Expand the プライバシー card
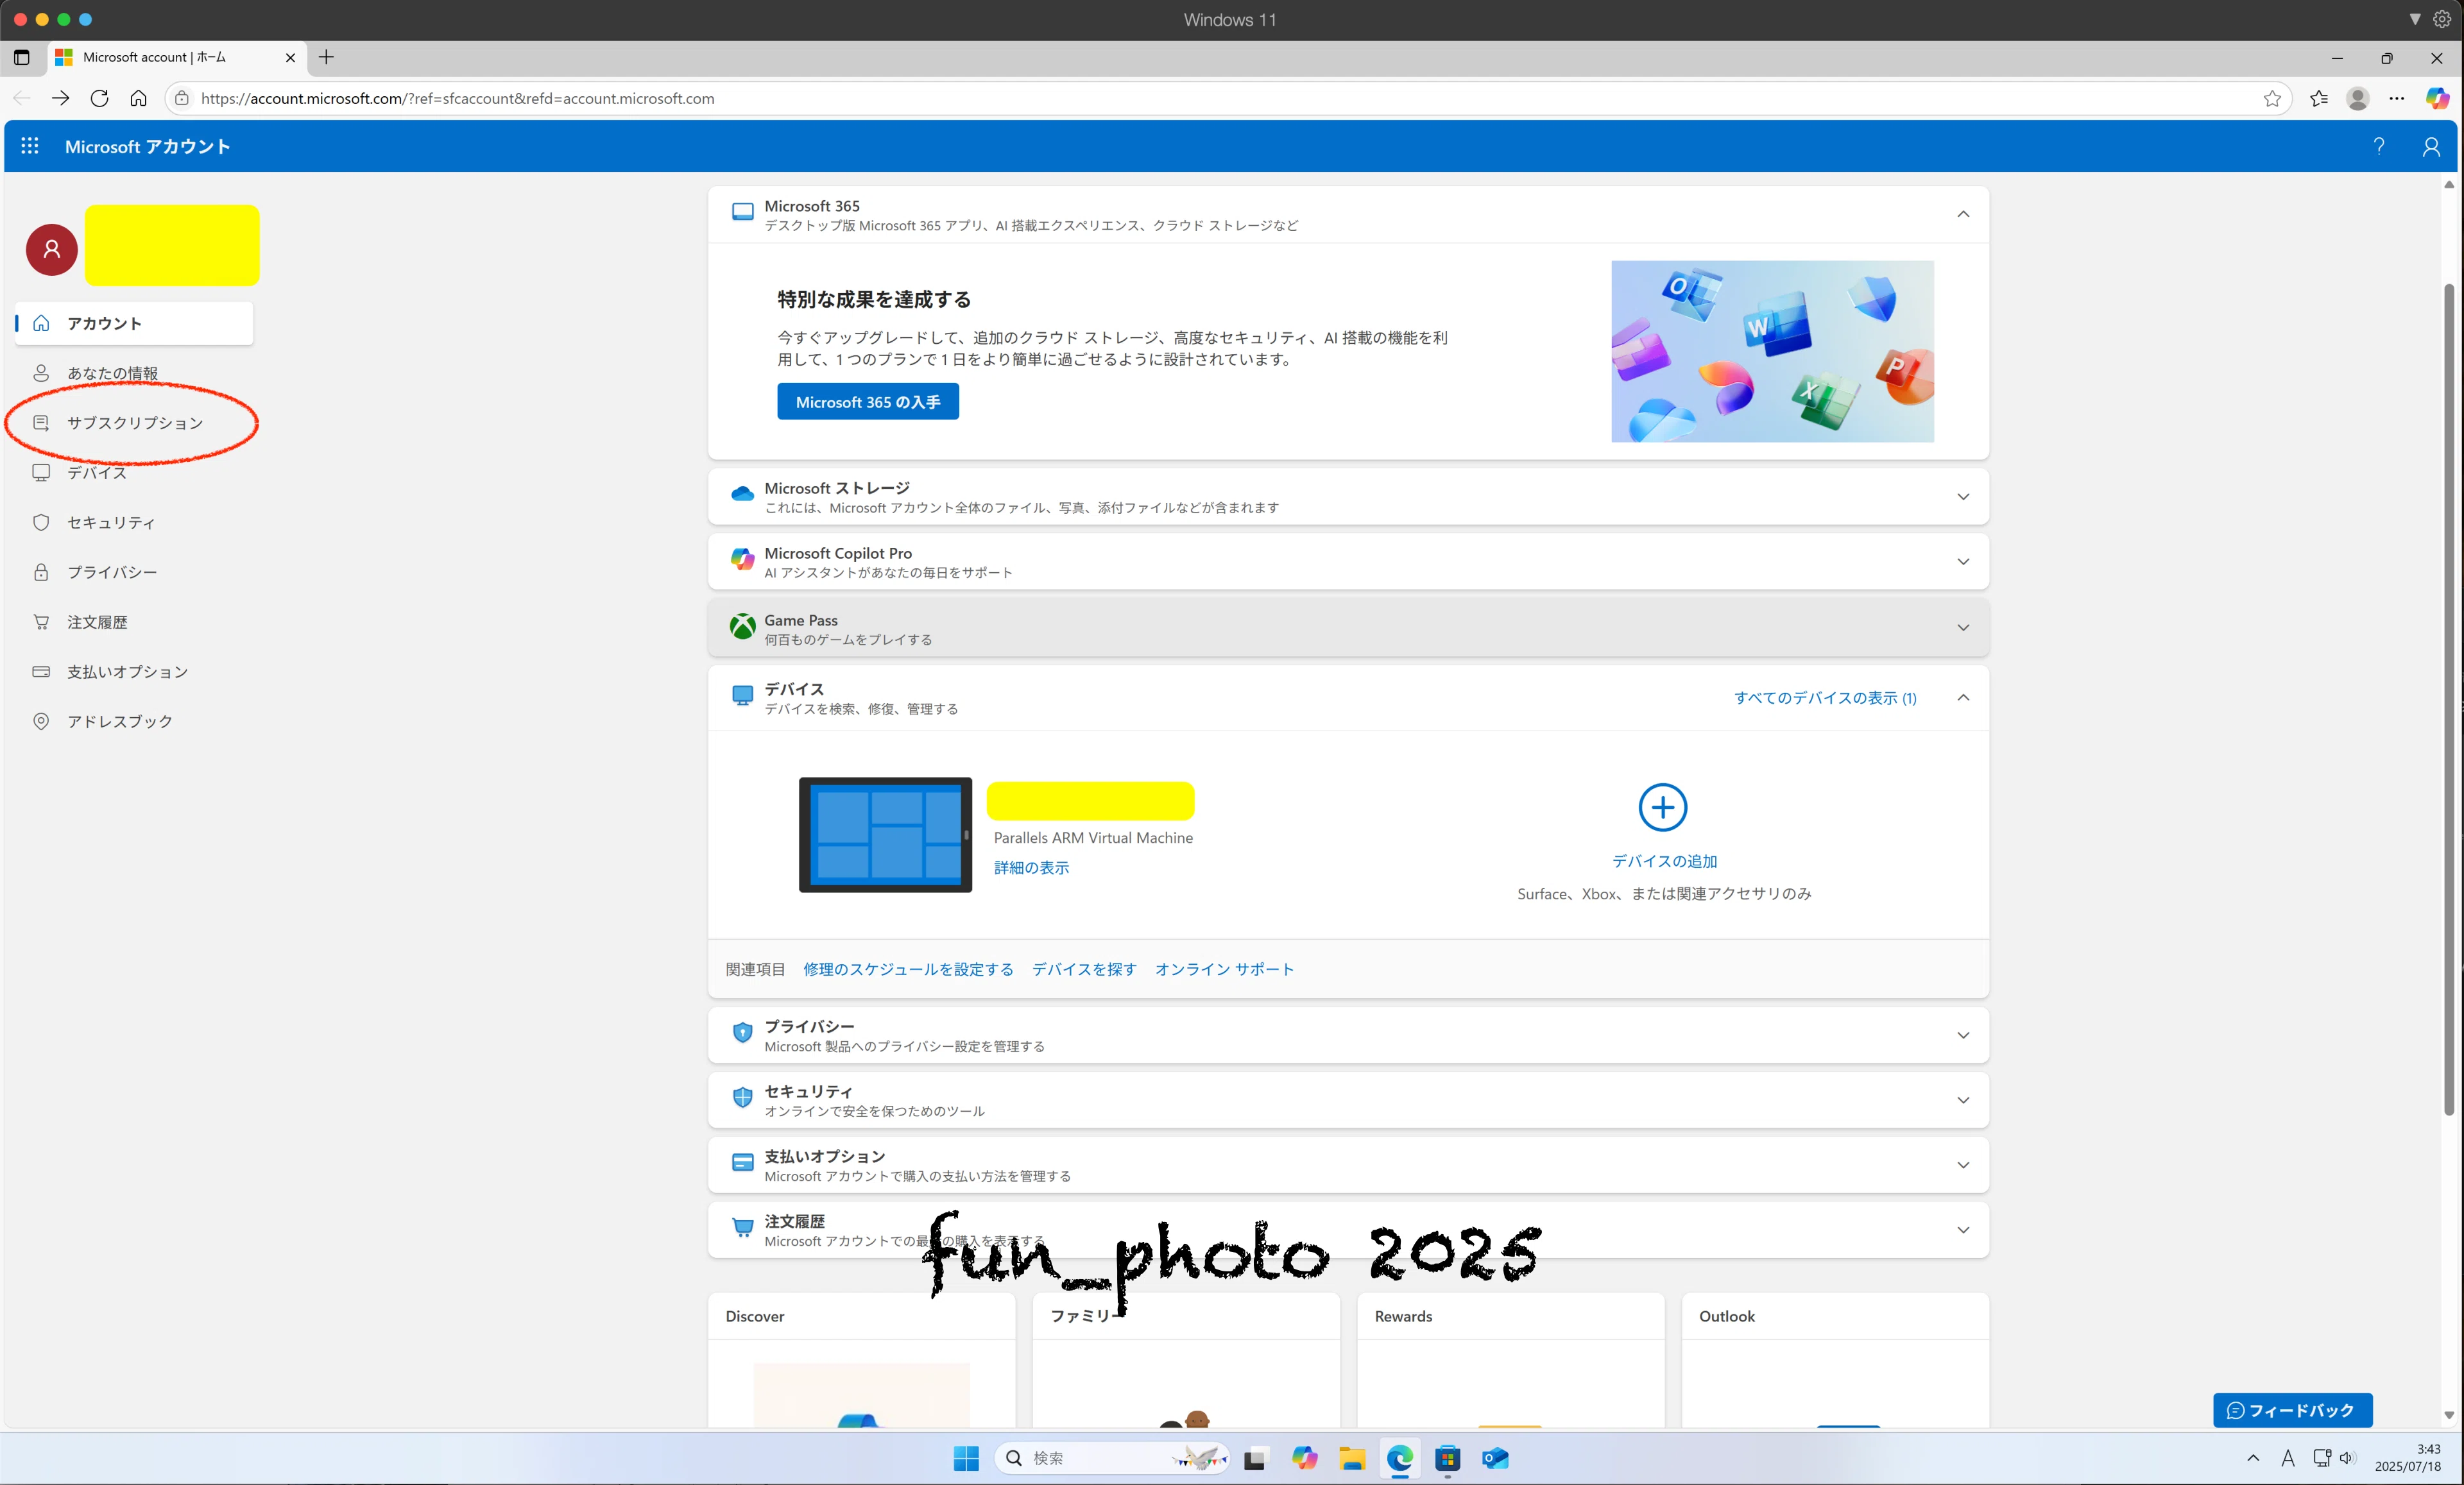This screenshot has height=1485, width=2464. [x=1963, y=1035]
